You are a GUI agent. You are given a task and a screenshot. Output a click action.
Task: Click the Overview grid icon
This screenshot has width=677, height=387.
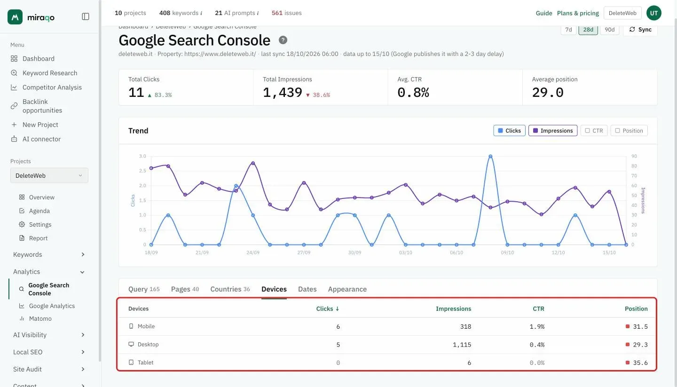(x=22, y=197)
